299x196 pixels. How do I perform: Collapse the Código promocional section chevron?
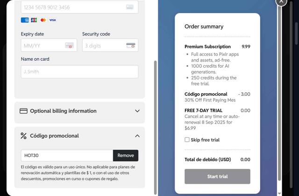[x=137, y=136]
